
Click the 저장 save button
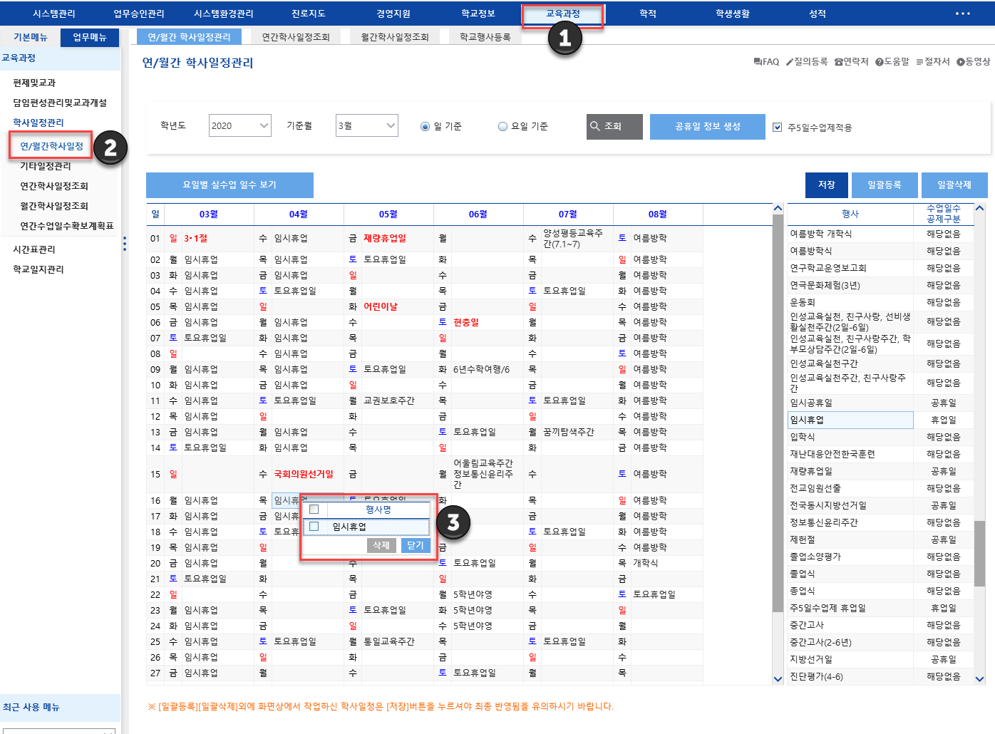tap(827, 185)
